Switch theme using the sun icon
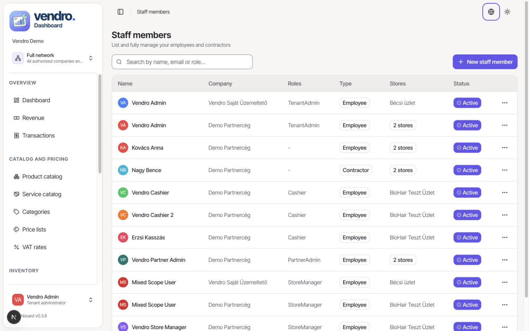This screenshot has width=529, height=331. pyautogui.click(x=507, y=12)
